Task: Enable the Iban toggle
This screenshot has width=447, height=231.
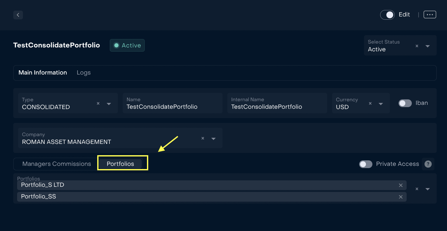Action: click(x=405, y=103)
